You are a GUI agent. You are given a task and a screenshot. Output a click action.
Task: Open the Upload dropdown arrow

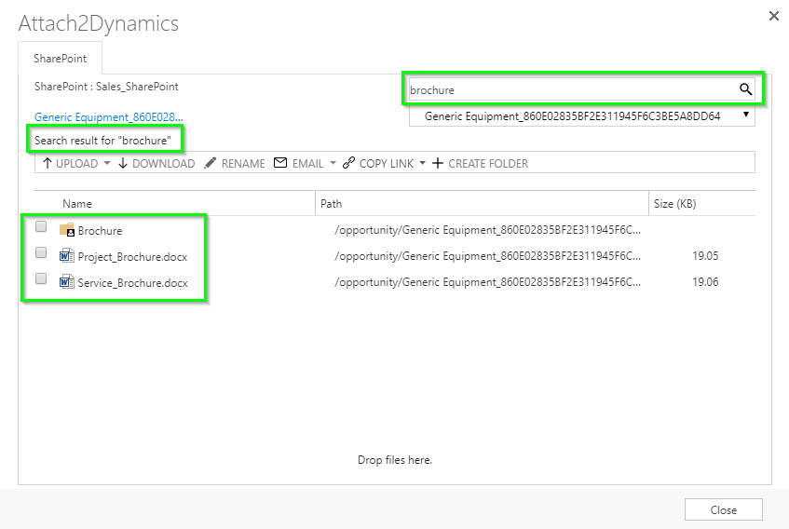point(107,163)
